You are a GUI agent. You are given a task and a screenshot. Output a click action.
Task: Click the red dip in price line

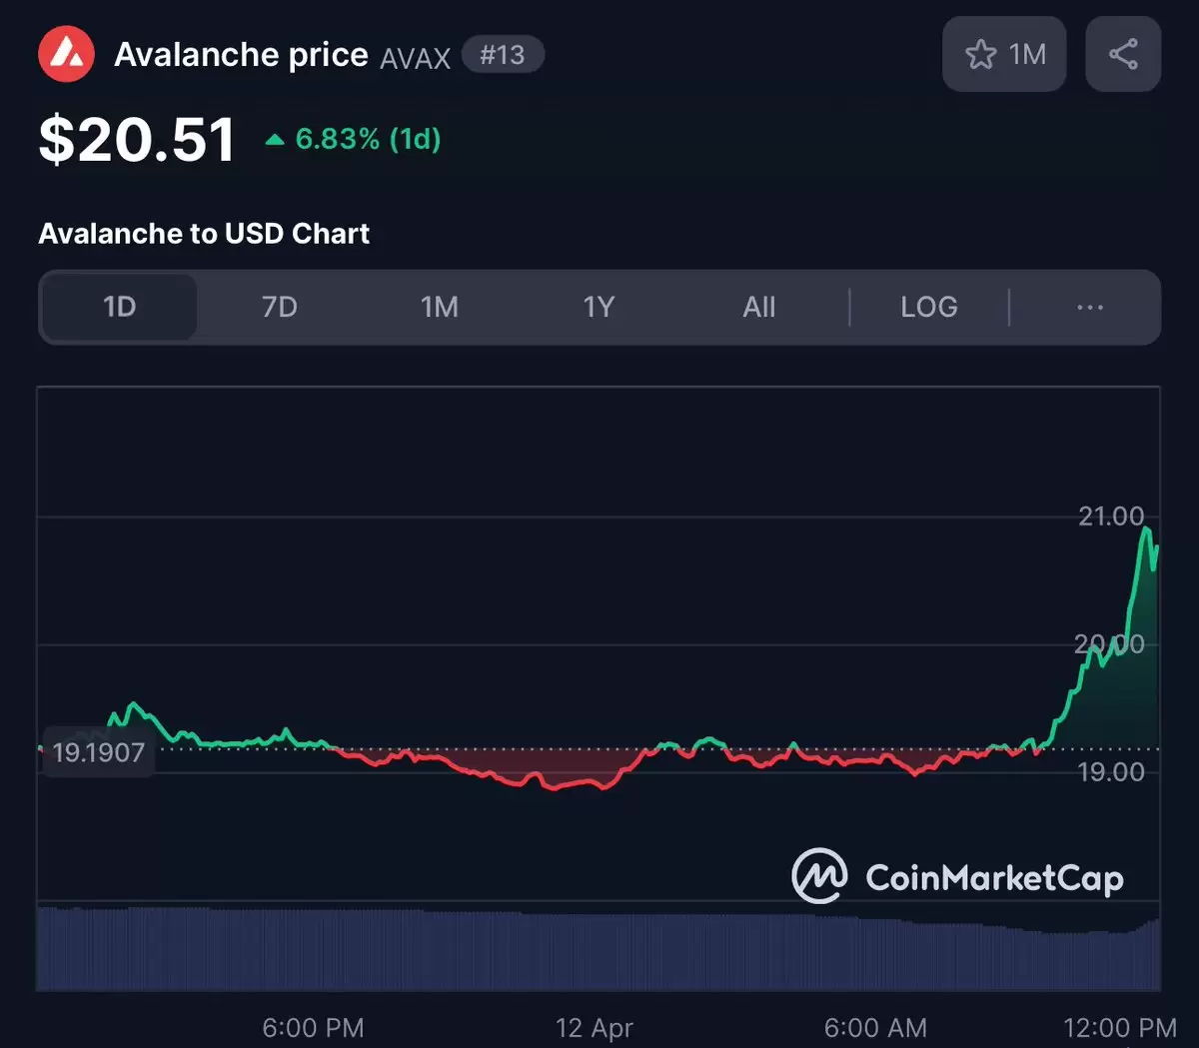coord(553,787)
